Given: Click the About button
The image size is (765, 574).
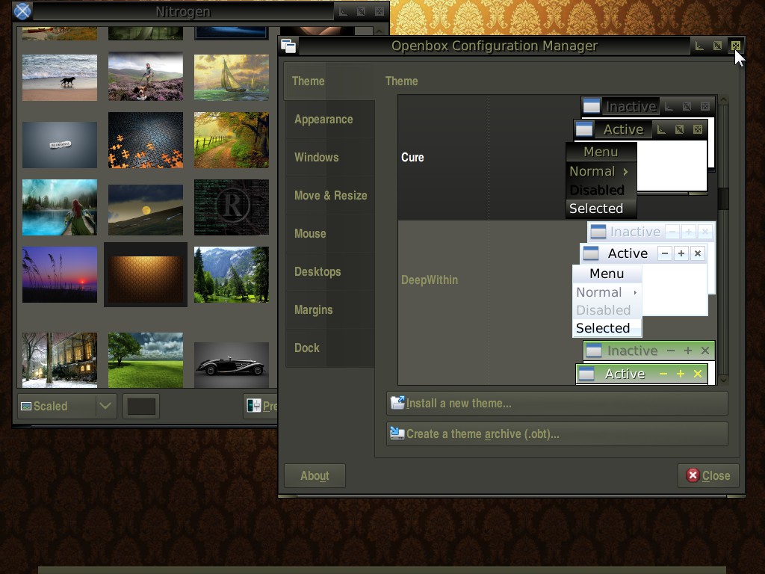Looking at the screenshot, I should [315, 475].
